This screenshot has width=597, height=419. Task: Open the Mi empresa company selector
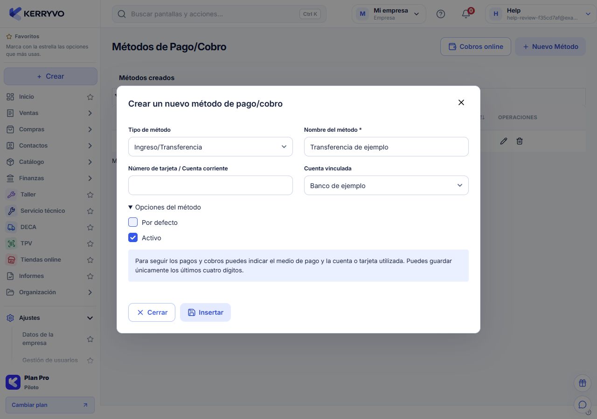(389, 14)
